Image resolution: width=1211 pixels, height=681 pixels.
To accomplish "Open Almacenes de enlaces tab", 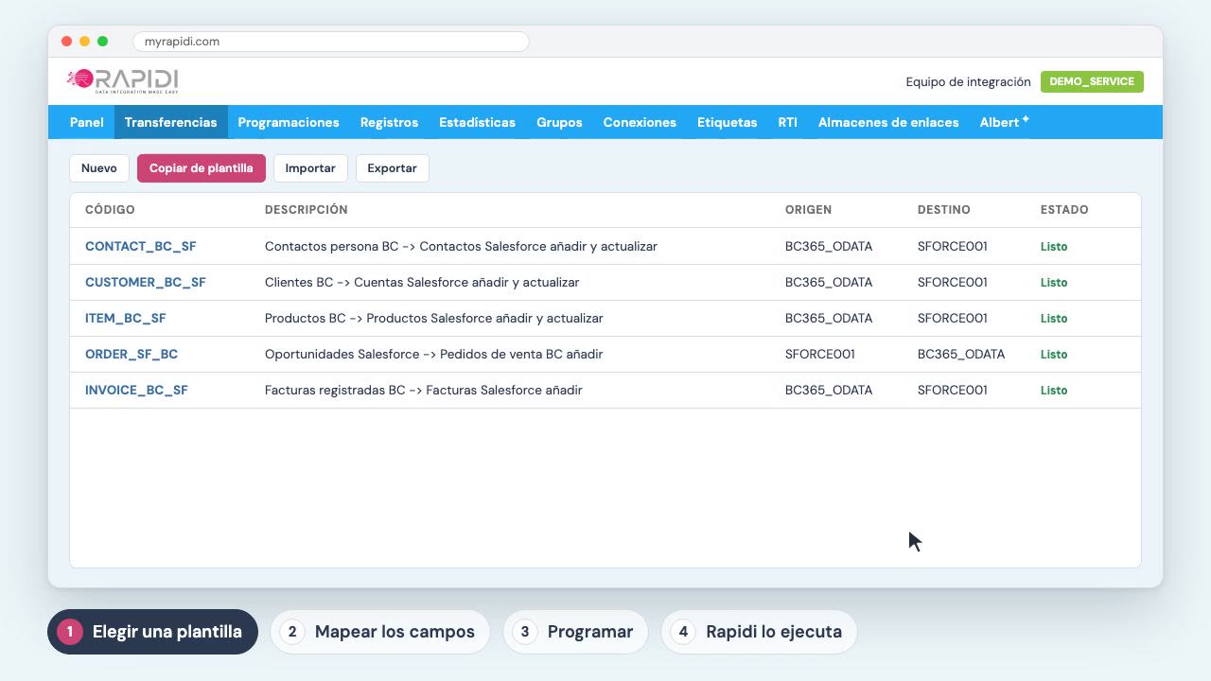I will point(888,122).
